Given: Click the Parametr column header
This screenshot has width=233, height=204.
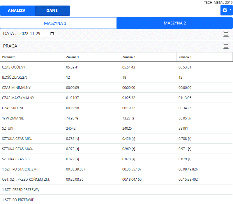Looking at the screenshot, I should tap(8, 57).
